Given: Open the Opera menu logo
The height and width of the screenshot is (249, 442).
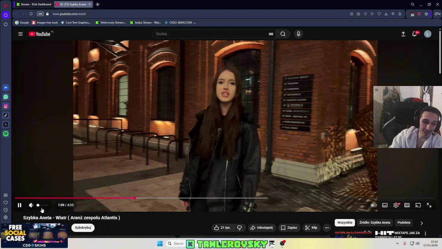Looking at the screenshot, I should click(x=6, y=5).
